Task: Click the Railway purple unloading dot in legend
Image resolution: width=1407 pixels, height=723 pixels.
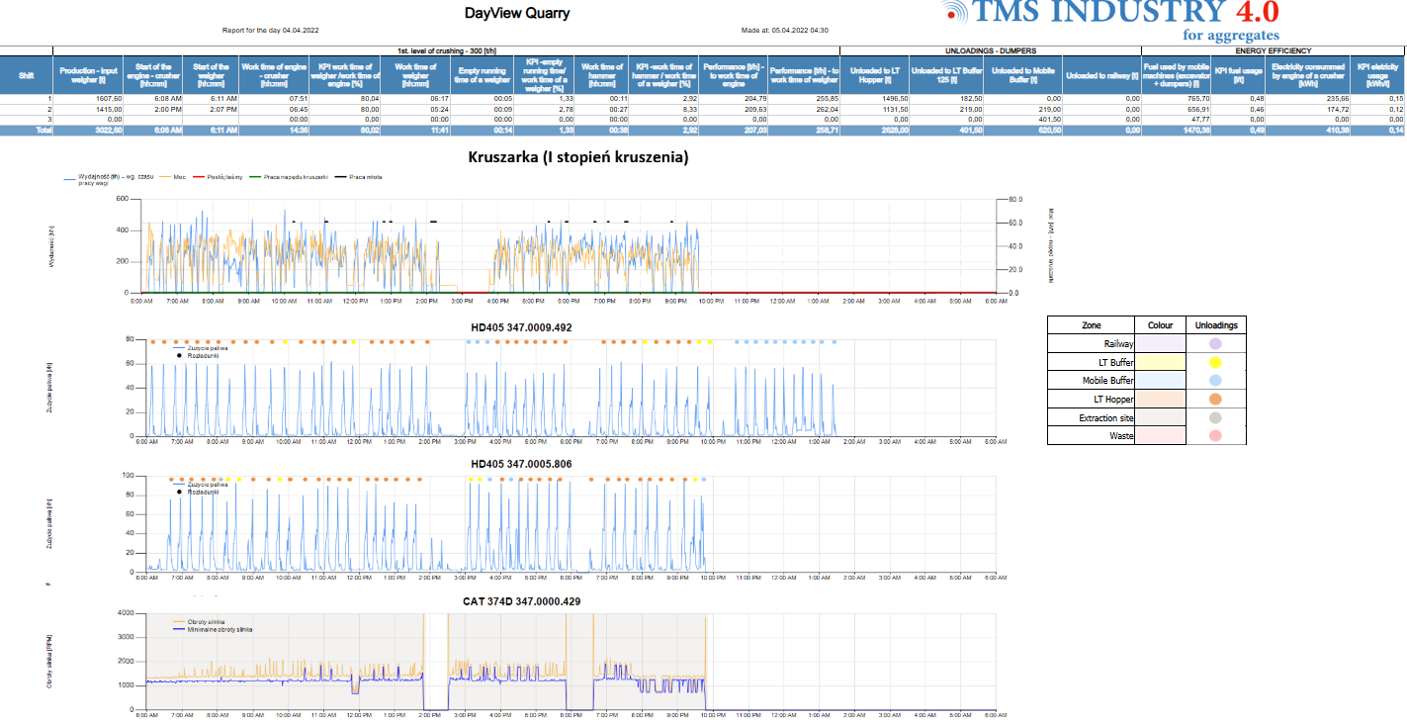Action: point(1215,343)
